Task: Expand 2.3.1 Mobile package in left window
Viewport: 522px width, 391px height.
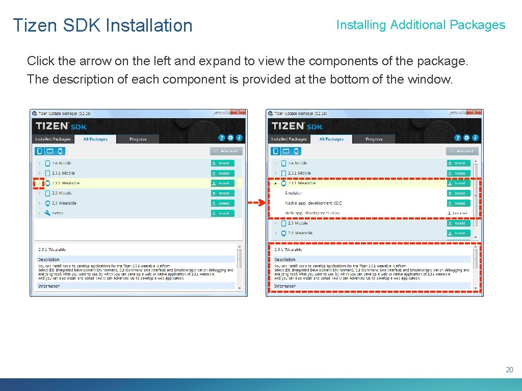Action: pos(39,173)
